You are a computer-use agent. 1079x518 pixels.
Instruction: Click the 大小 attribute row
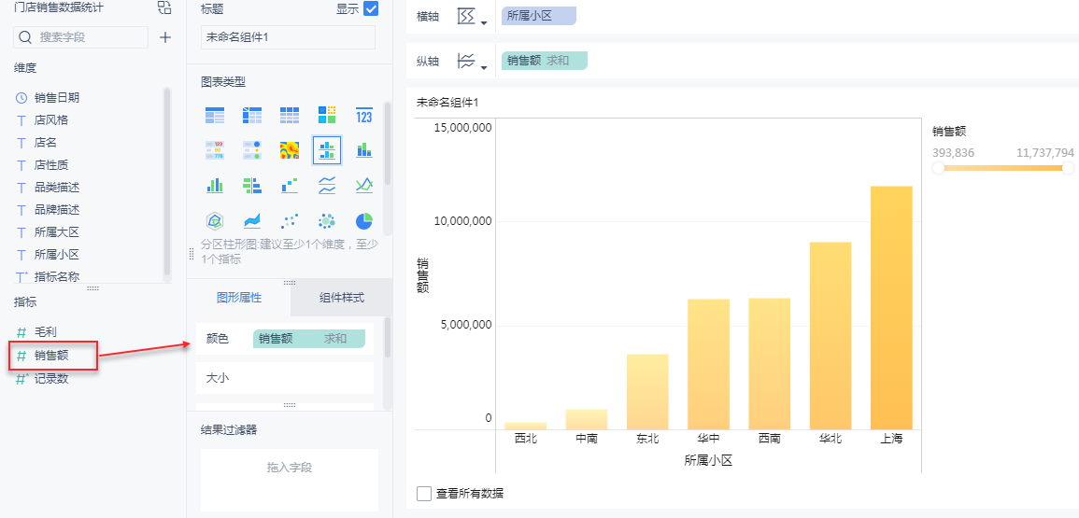click(x=285, y=378)
